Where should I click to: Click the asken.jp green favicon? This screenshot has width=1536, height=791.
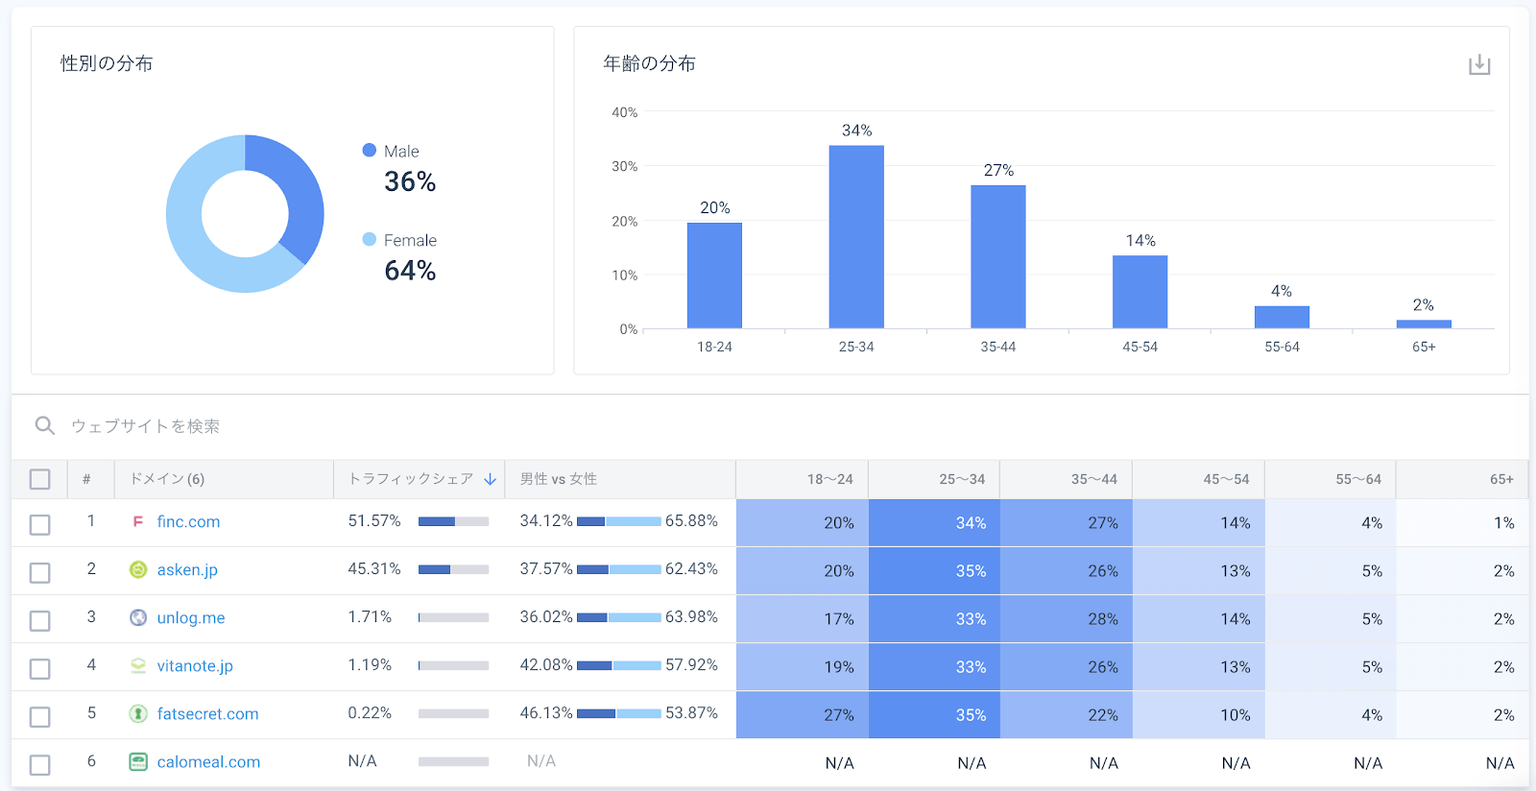138,569
